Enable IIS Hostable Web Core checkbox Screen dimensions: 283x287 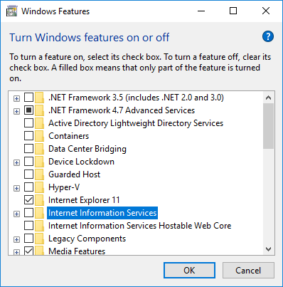[x=28, y=226]
